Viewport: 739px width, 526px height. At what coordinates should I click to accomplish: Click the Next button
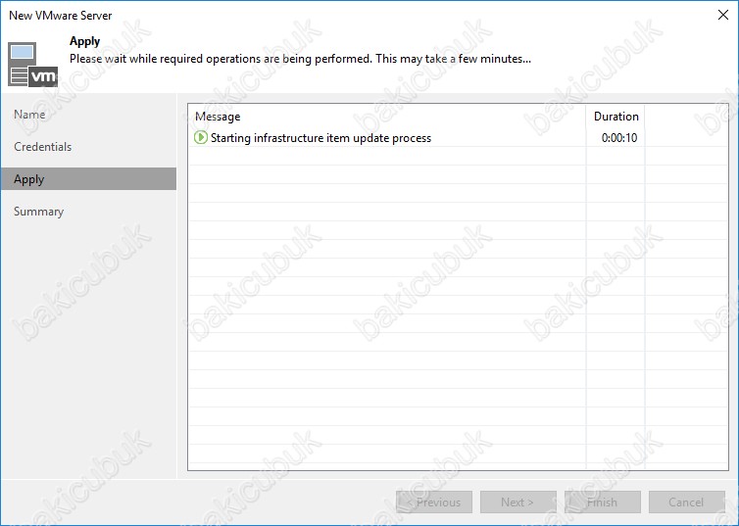517,502
